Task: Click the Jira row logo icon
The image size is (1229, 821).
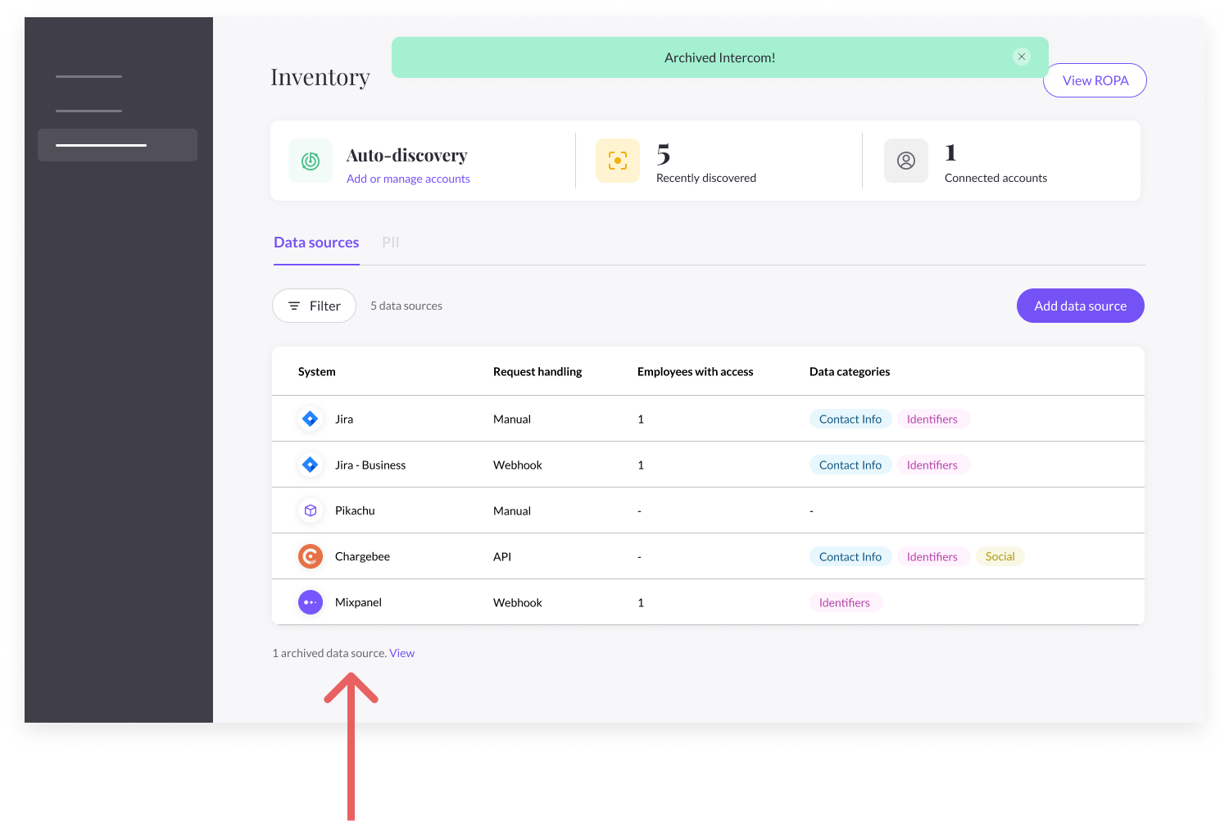Action: point(311,419)
